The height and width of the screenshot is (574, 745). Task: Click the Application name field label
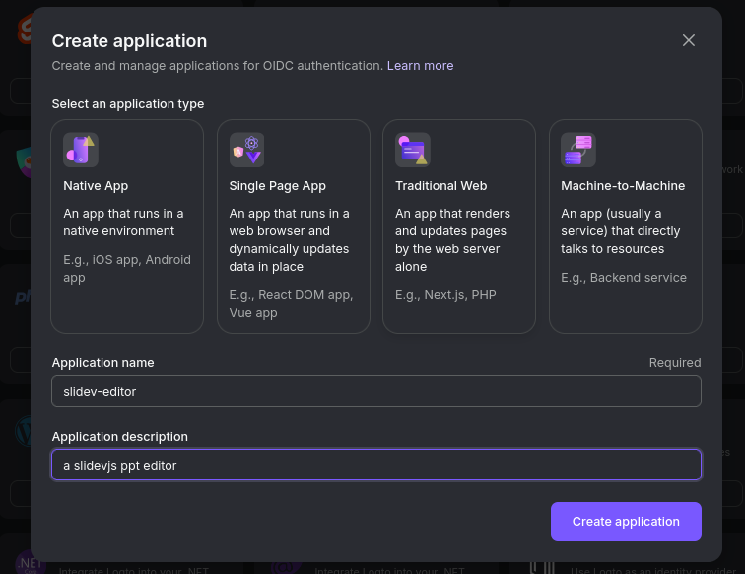pyautogui.click(x=102, y=362)
